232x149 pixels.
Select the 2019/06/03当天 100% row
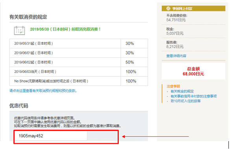(x=79, y=72)
